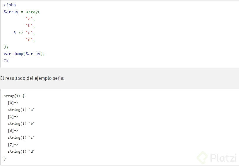Image resolution: width=239 pixels, height=166 pixels.
Task: Click the Platzi logo icon
Action: click(202, 158)
